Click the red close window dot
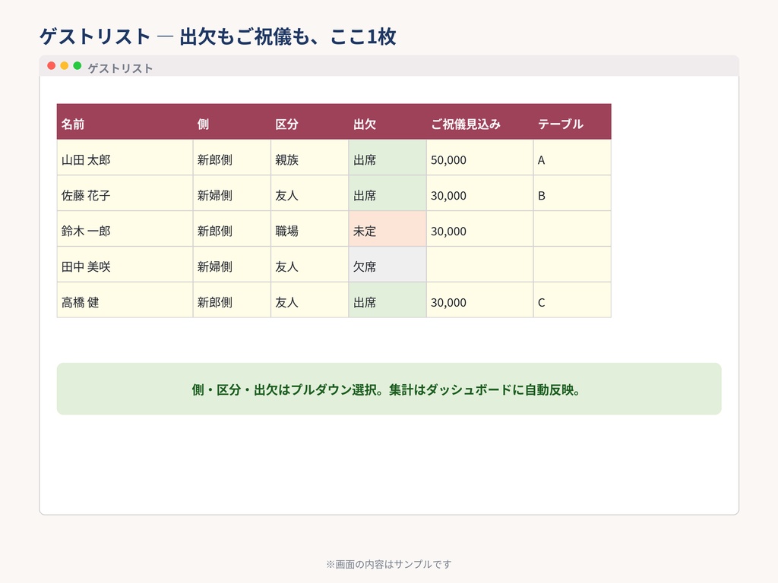The height and width of the screenshot is (583, 778). coord(51,65)
